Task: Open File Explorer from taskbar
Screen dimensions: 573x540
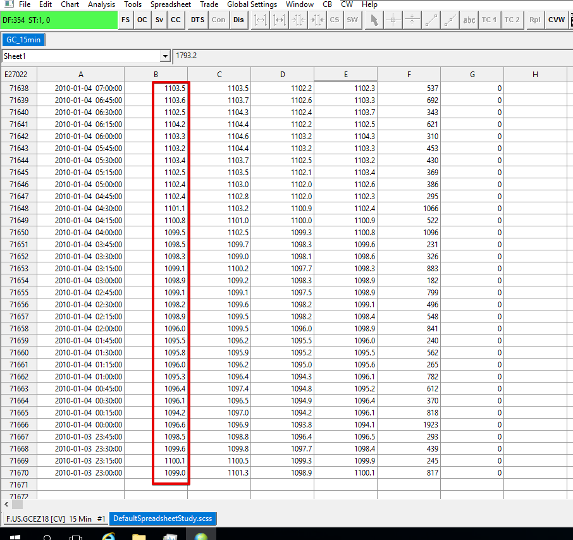Action: click(x=139, y=536)
